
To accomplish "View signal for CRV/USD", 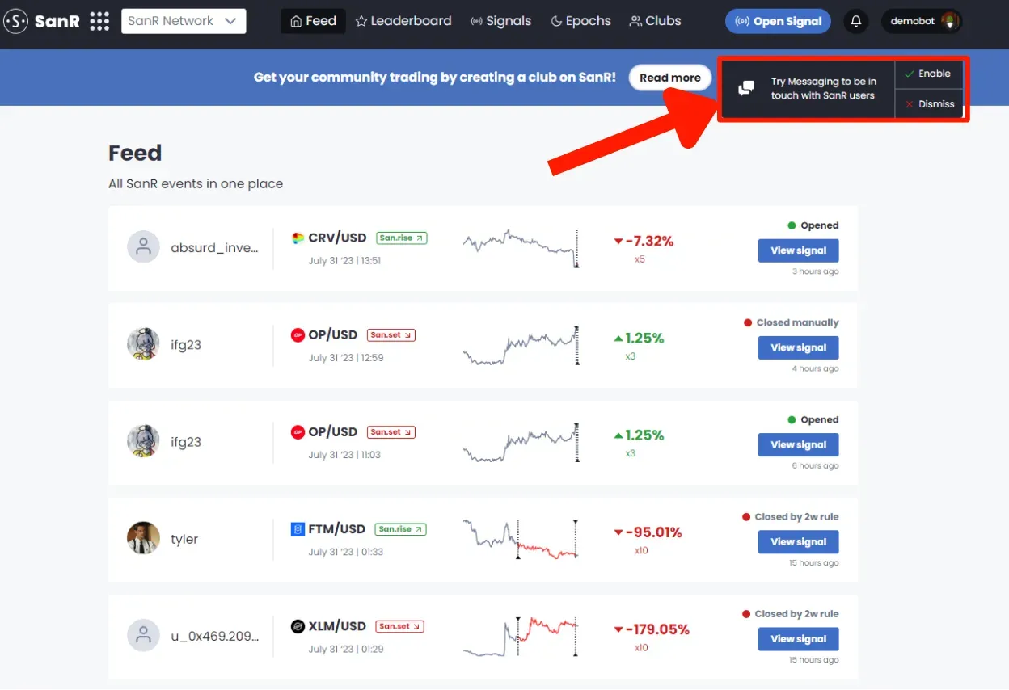I will 798,250.
